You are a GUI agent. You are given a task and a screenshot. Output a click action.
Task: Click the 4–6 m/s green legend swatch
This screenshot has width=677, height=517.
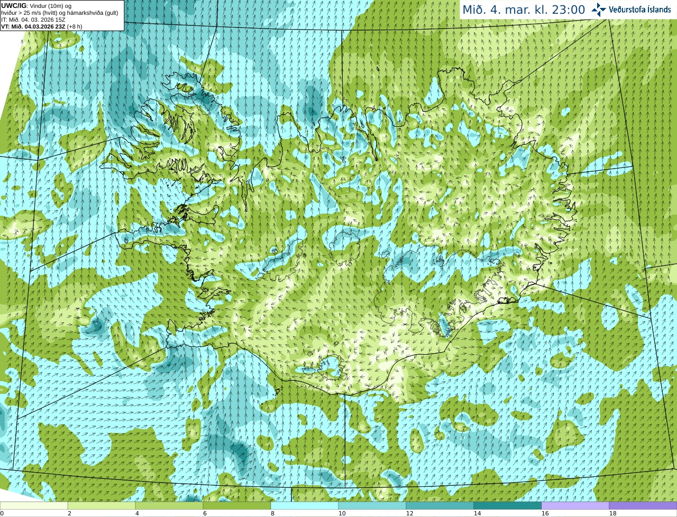(x=169, y=505)
